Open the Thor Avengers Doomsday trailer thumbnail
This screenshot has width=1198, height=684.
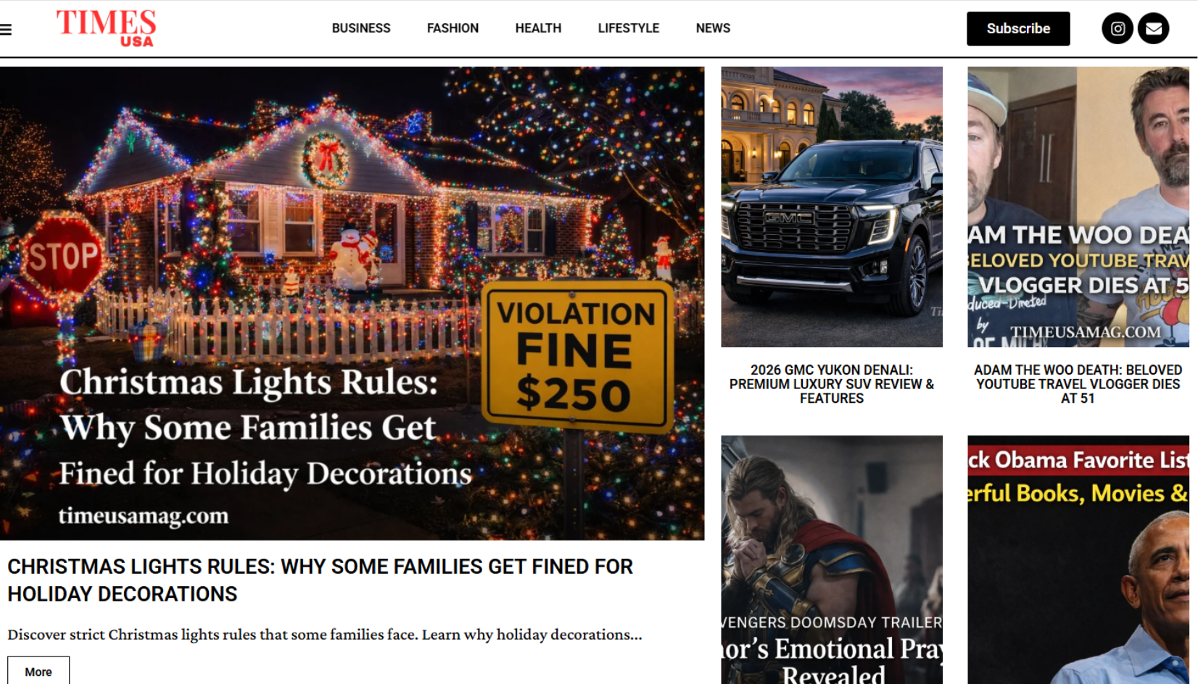pos(832,559)
